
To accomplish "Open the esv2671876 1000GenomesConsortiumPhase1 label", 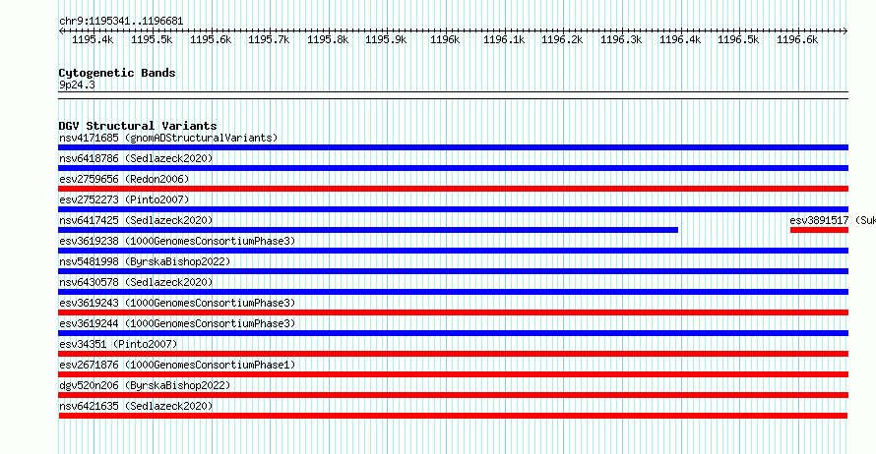I will coord(177,365).
